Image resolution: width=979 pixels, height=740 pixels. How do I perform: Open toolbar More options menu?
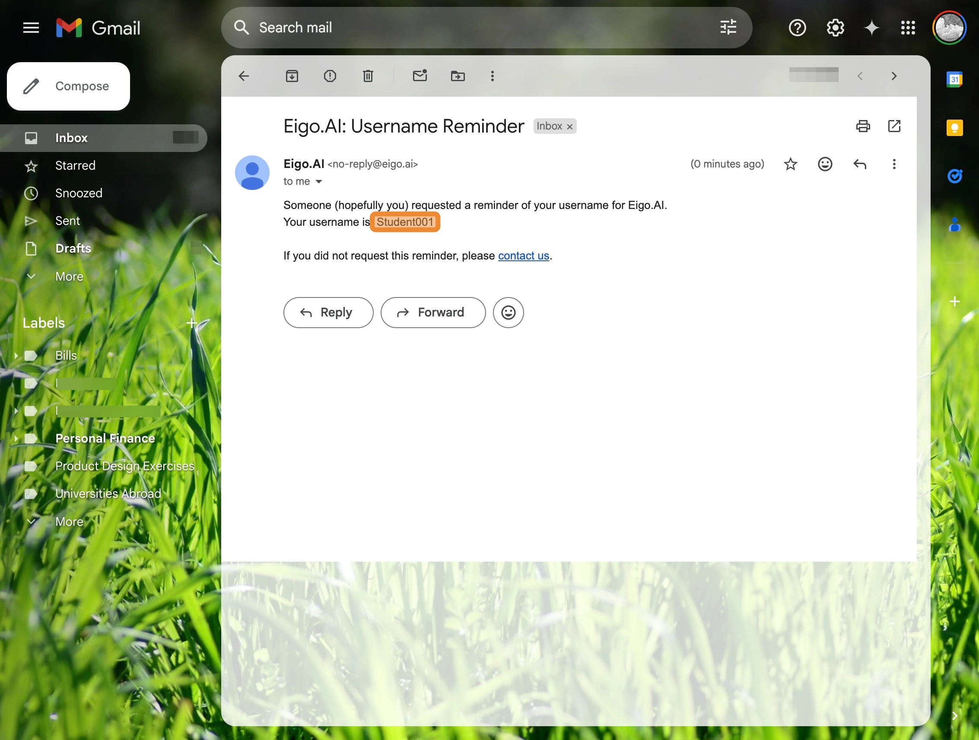click(492, 76)
